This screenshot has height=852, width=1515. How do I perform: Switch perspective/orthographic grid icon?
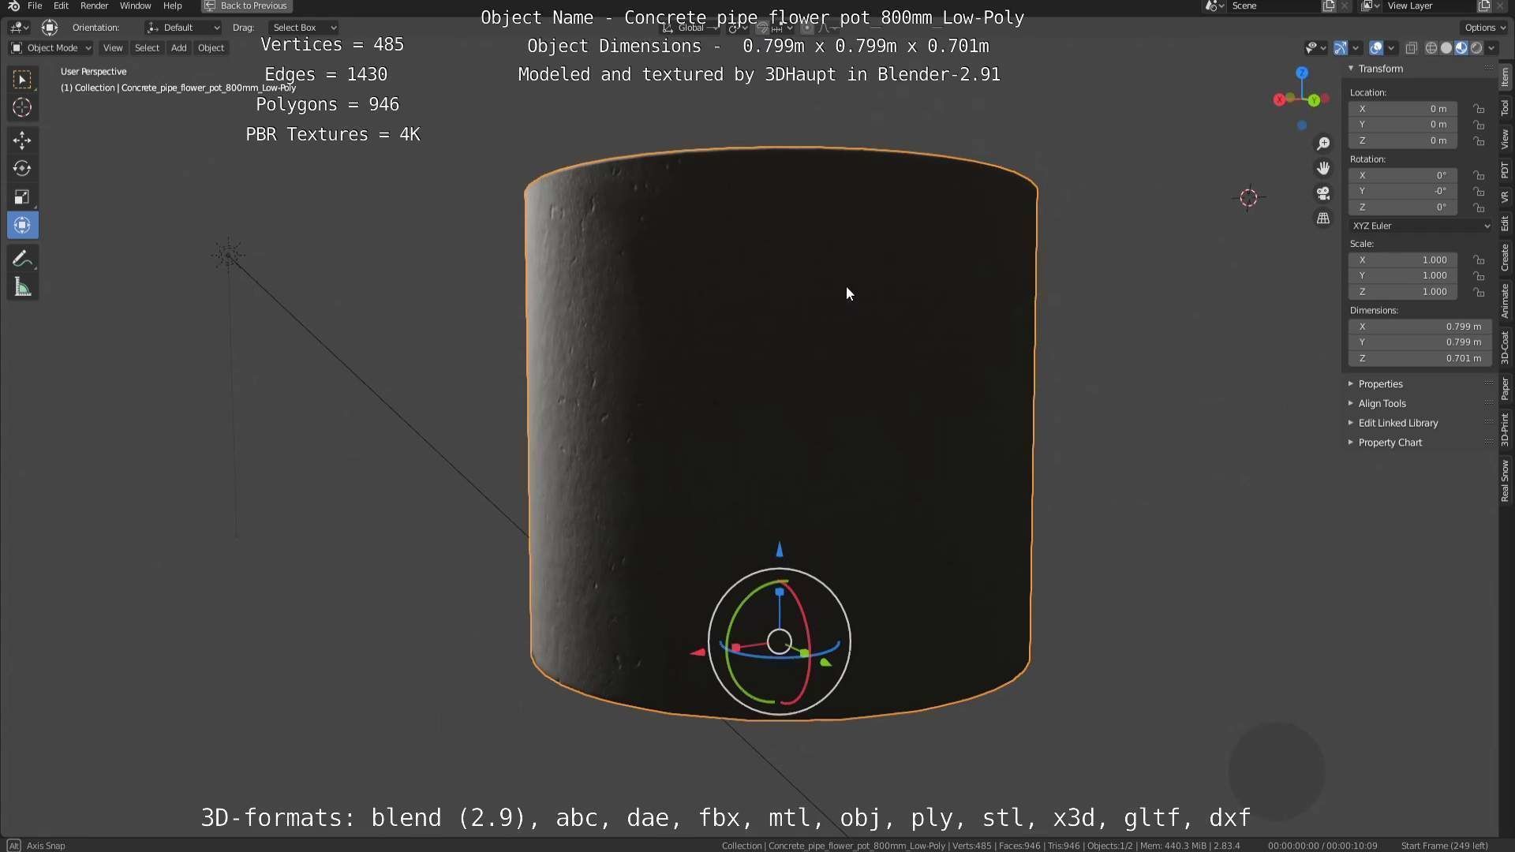(x=1323, y=219)
